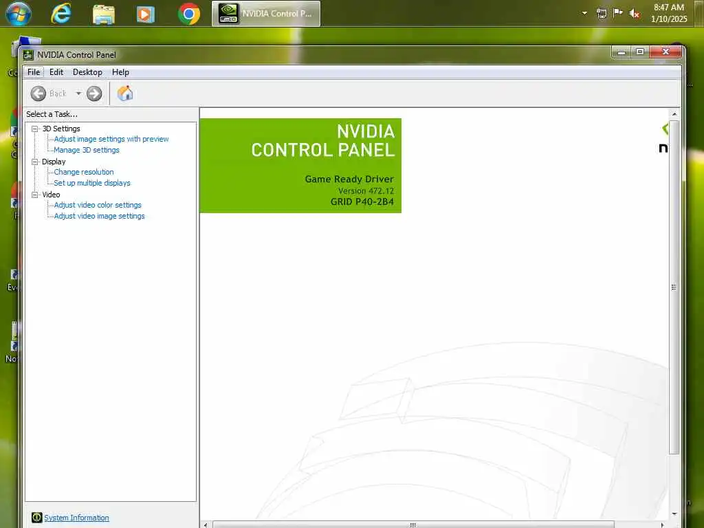
Task: Click the 'GRID P40-2B4' text
Action: [x=362, y=202]
